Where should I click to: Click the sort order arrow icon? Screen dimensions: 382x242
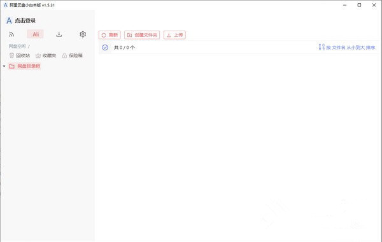click(322, 46)
